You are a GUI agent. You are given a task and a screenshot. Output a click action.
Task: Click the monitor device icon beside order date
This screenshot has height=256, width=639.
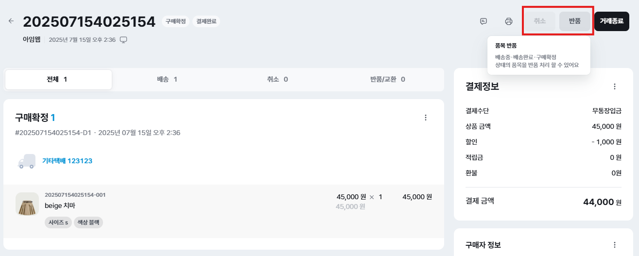[x=123, y=40]
